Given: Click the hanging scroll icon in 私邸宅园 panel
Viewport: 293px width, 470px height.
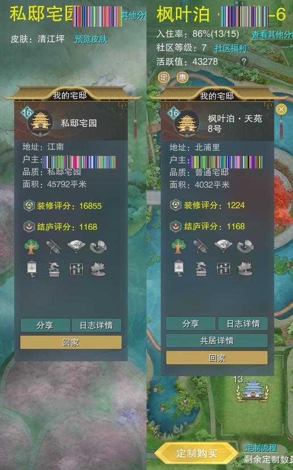Looking at the screenshot, I should tap(32, 269).
